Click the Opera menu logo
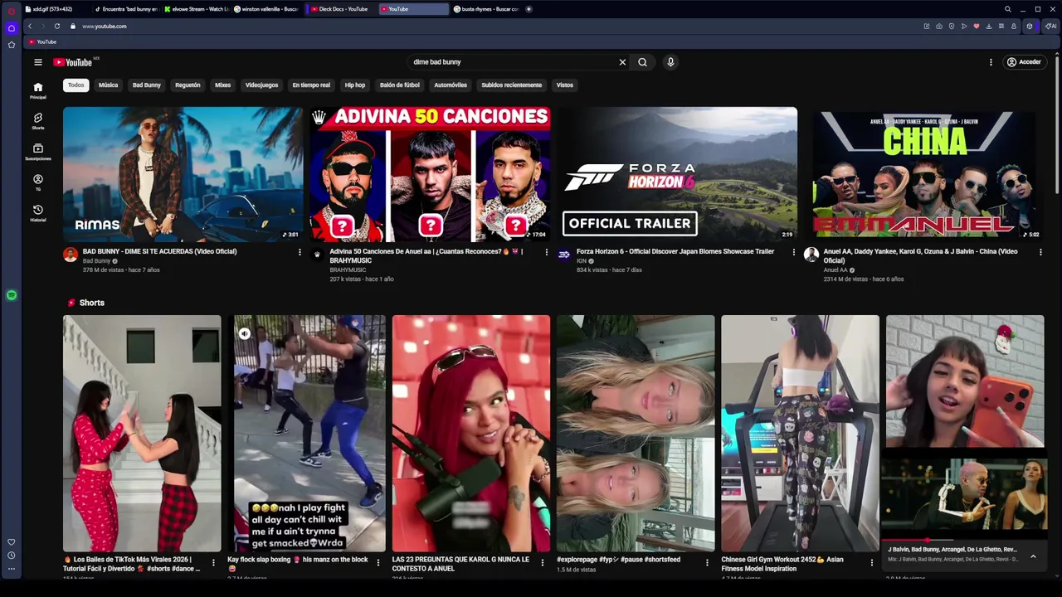 click(12, 11)
